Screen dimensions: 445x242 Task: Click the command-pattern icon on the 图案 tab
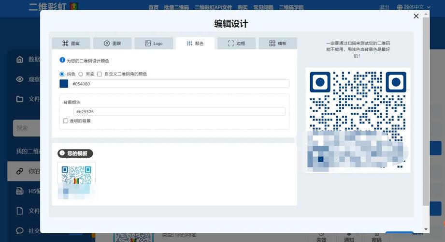[x=65, y=43]
